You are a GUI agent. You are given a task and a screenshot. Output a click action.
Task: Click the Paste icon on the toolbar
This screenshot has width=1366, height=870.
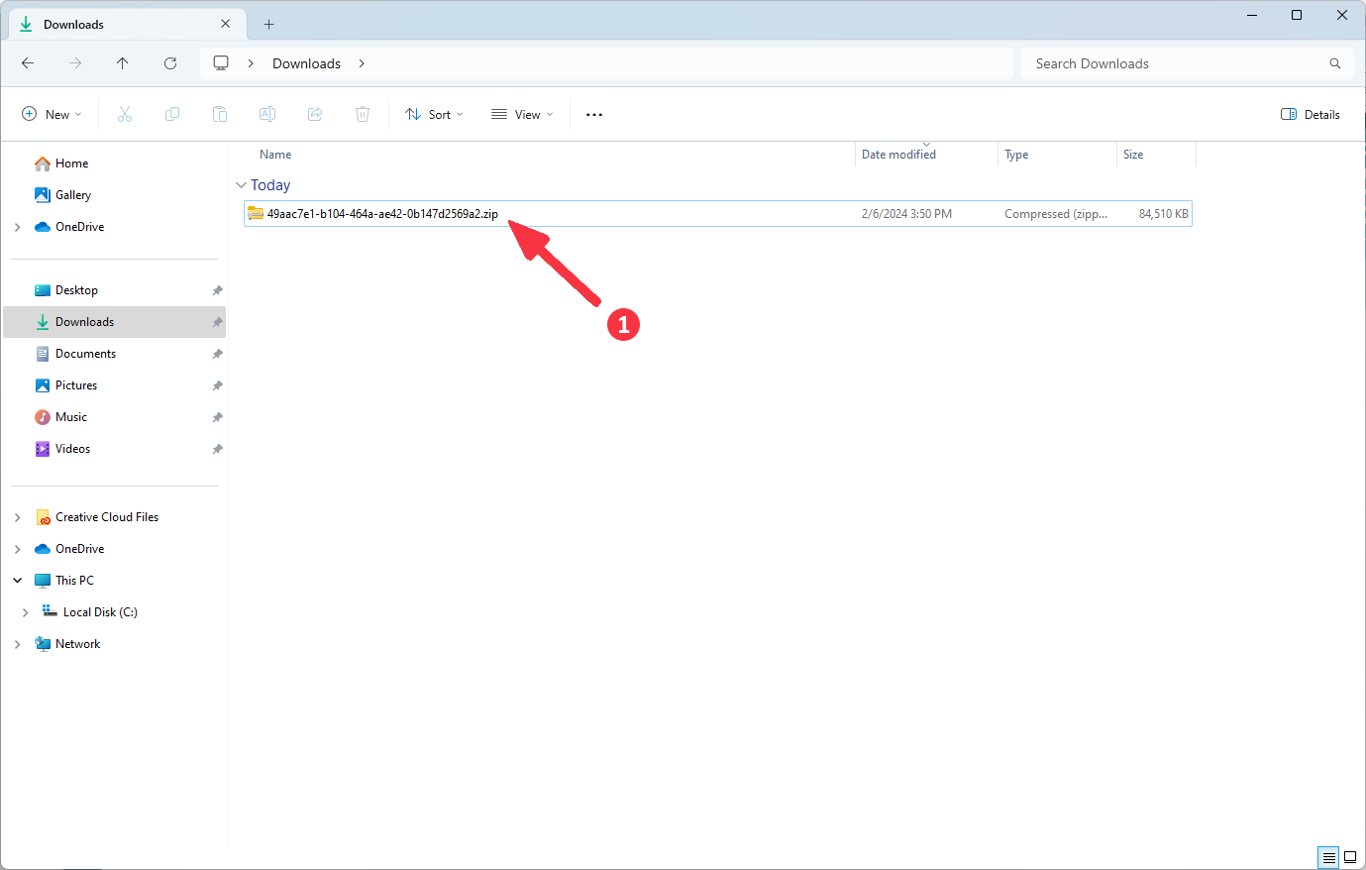click(219, 114)
